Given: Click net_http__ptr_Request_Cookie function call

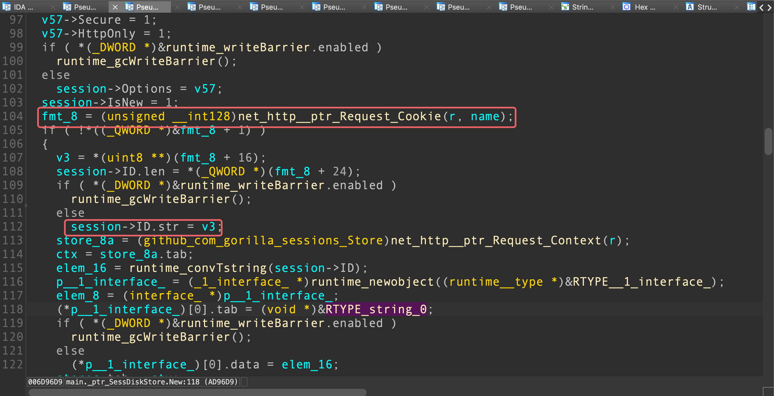Looking at the screenshot, I should [x=340, y=116].
